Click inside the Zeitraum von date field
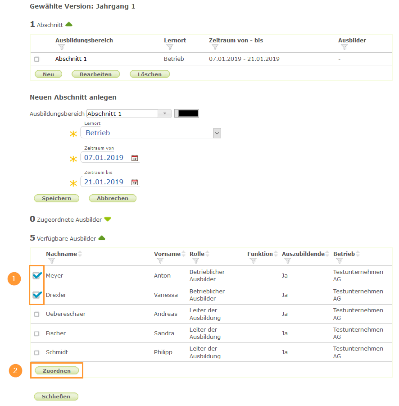 [104, 158]
